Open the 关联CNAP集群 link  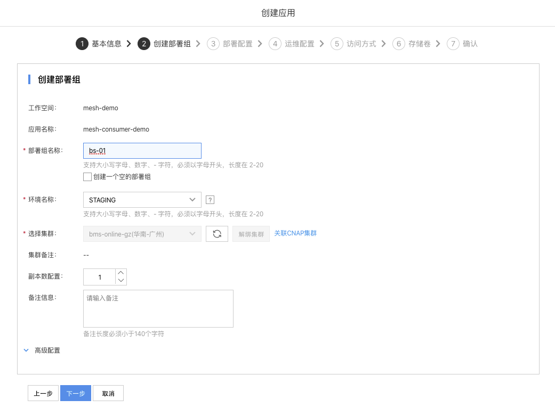click(295, 233)
